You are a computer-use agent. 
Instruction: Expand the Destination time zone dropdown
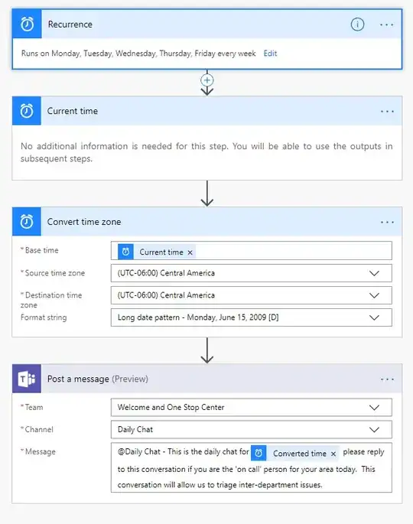coord(374,295)
